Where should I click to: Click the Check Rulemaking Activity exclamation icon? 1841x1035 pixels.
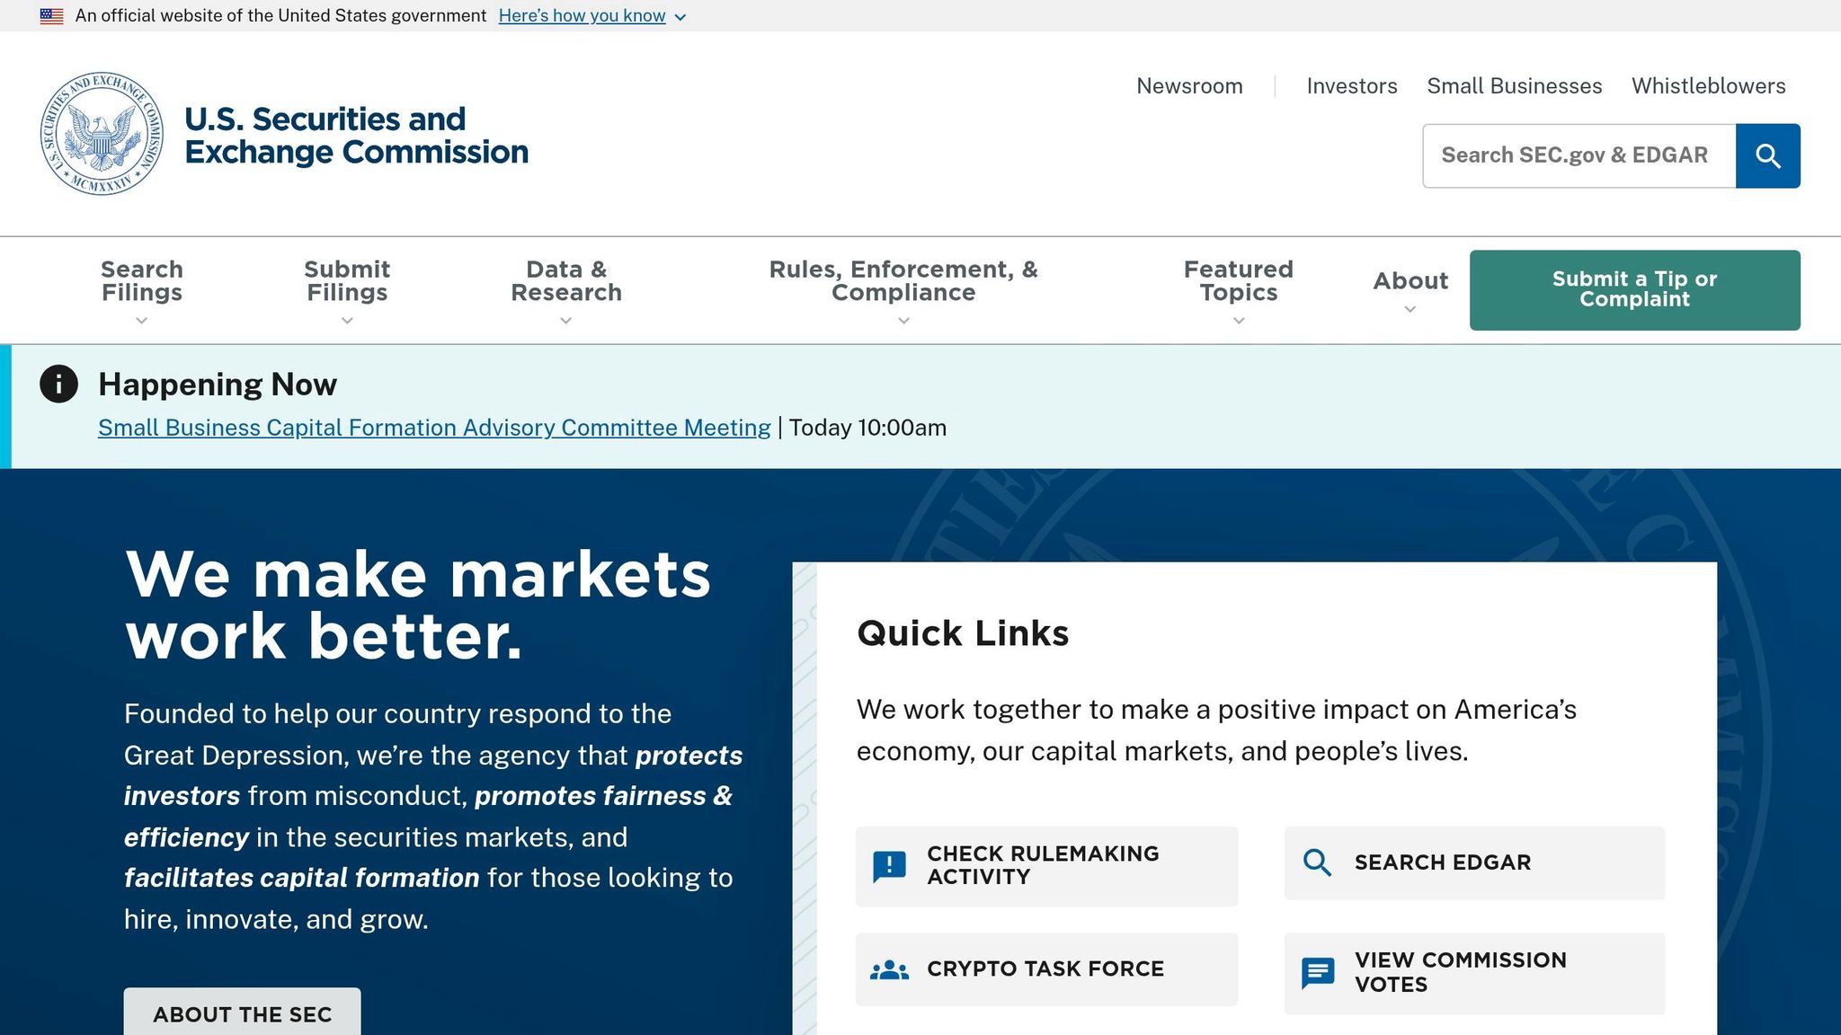pyautogui.click(x=889, y=866)
